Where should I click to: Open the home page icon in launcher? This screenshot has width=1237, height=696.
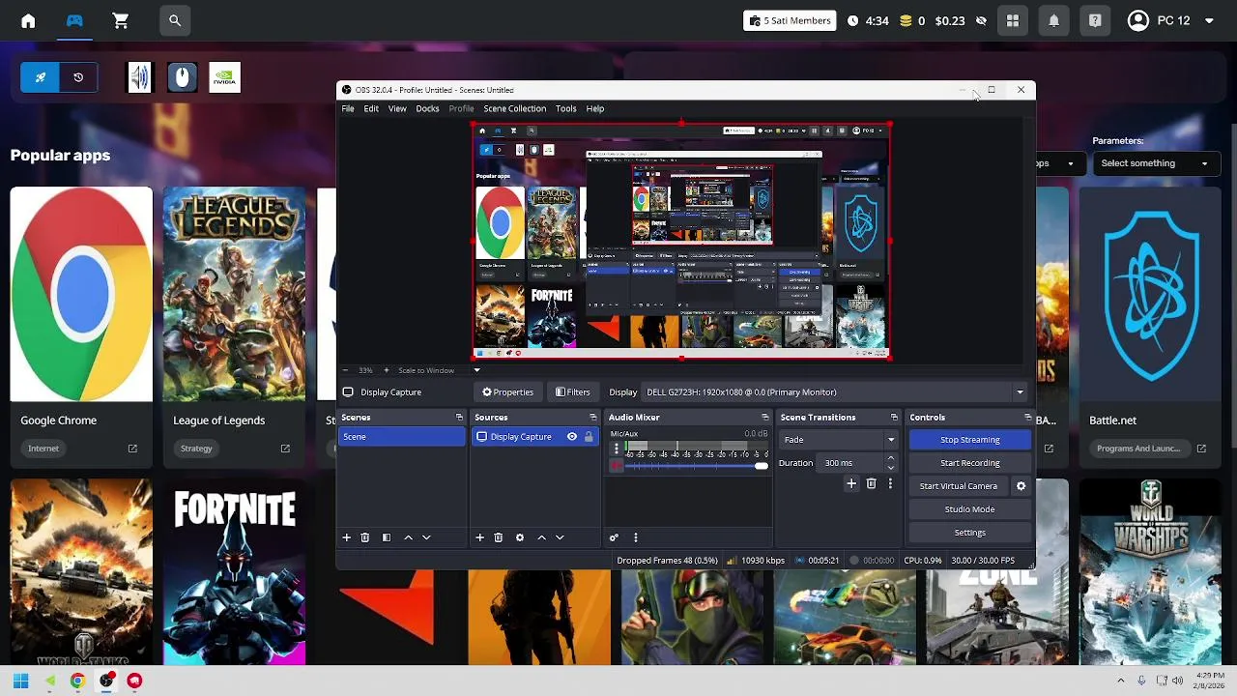tap(28, 20)
